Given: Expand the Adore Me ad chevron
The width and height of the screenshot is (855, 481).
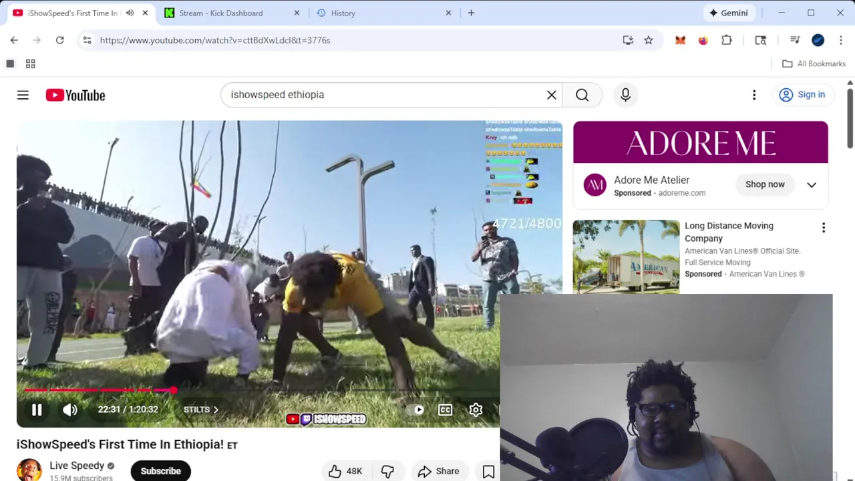Looking at the screenshot, I should coord(812,185).
